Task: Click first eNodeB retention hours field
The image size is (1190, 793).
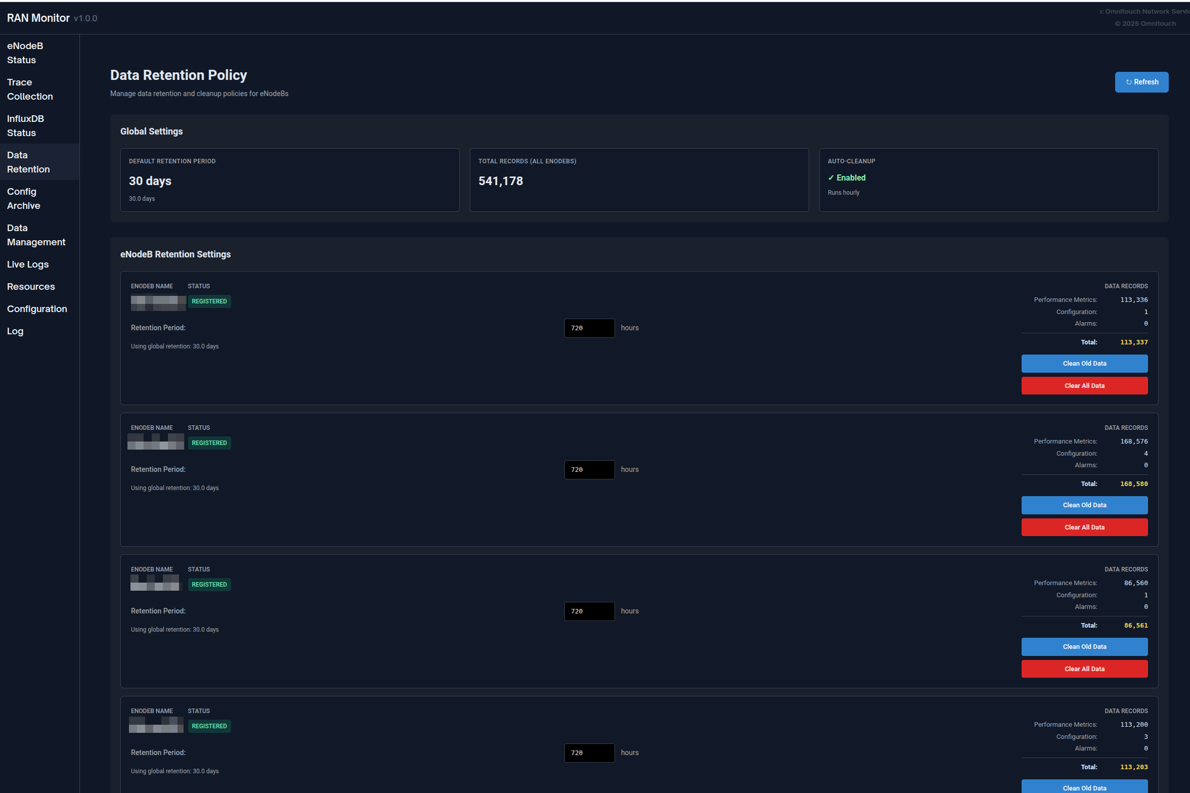Action: [x=589, y=328]
